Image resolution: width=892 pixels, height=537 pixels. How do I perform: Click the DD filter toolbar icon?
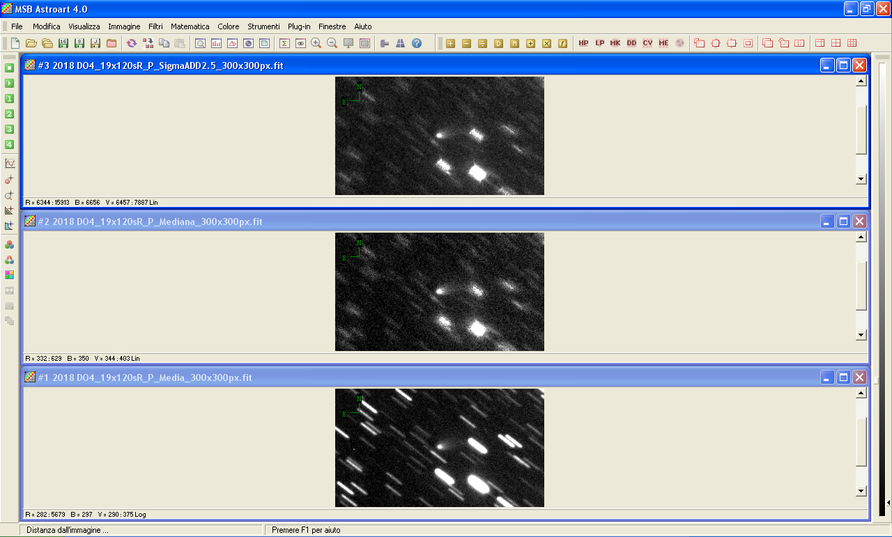(x=631, y=43)
